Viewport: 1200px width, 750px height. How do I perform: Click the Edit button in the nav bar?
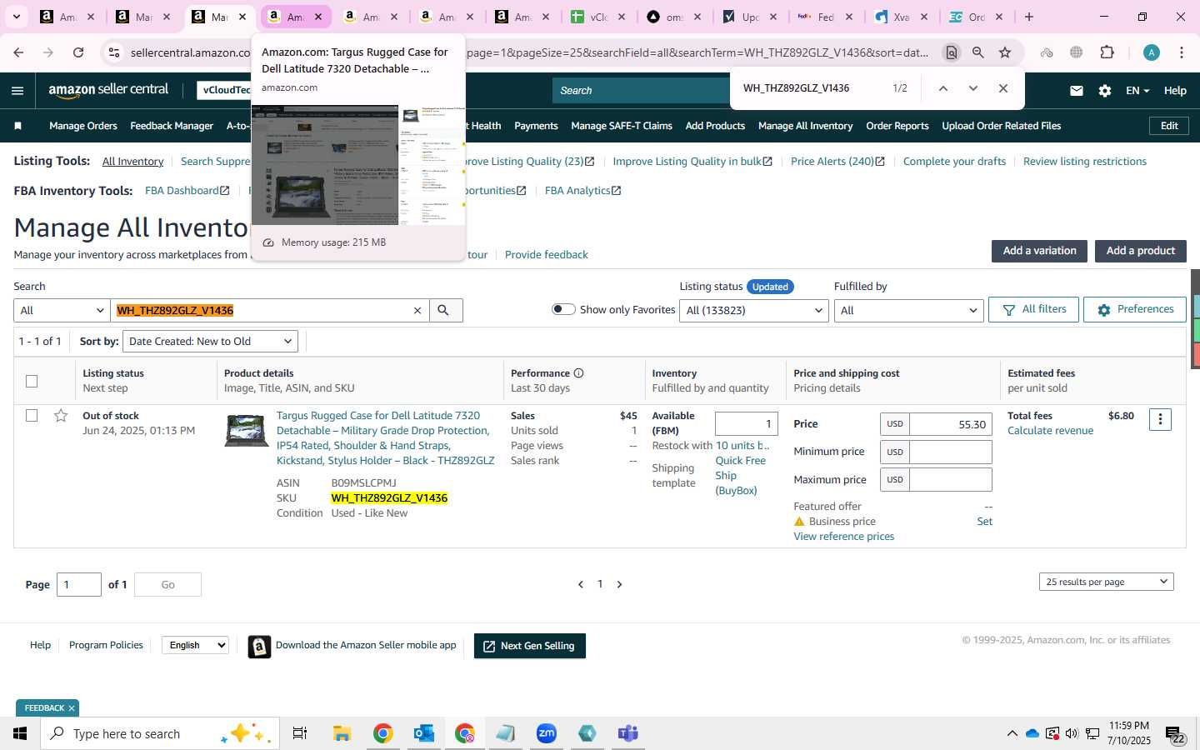(x=1169, y=126)
